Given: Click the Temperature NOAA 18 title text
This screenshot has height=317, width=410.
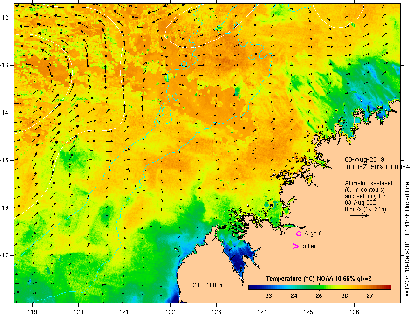Looking at the screenshot, I should tap(319, 279).
